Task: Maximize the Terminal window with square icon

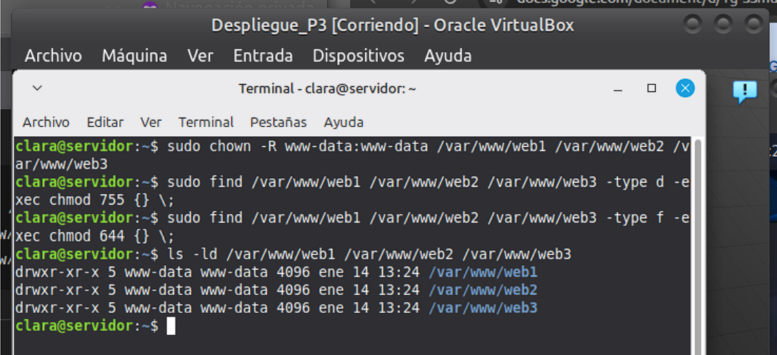Action: 651,88
